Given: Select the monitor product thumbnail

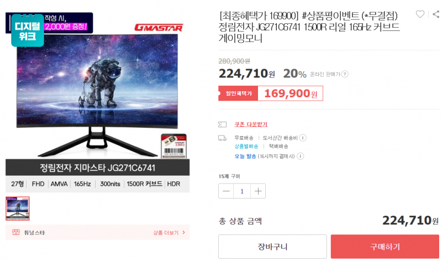Looking at the screenshot, I should click(18, 208).
